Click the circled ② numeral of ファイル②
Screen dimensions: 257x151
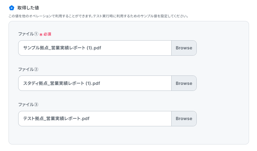point(36,69)
